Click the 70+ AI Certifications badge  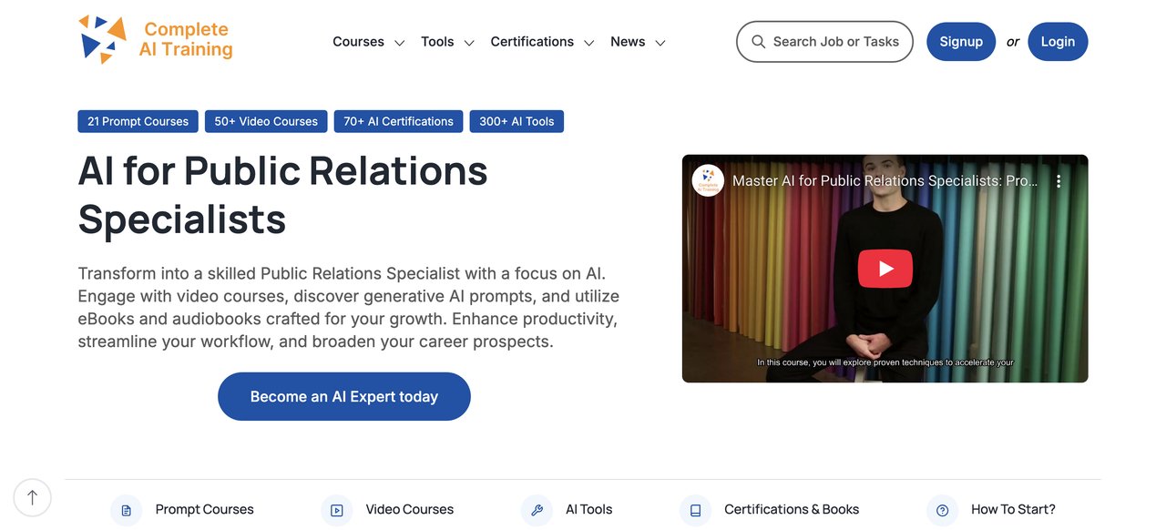(x=398, y=121)
